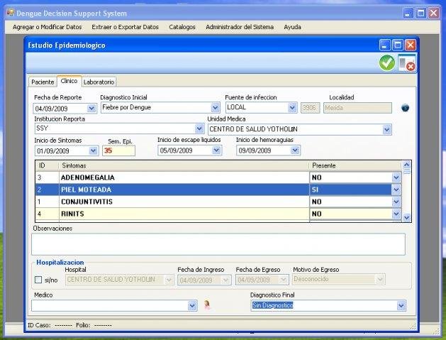Expand the Diagnostico Inicial dropdown
The height and width of the screenshot is (340, 446).
(x=215, y=108)
